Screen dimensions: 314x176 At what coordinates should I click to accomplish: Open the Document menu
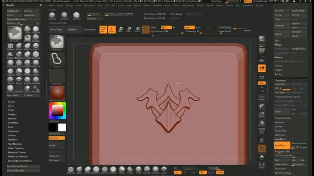[89, 5]
